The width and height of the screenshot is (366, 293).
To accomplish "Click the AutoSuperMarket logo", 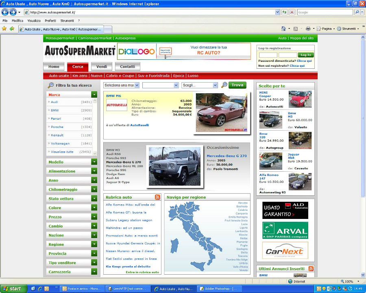I will 80,50.
